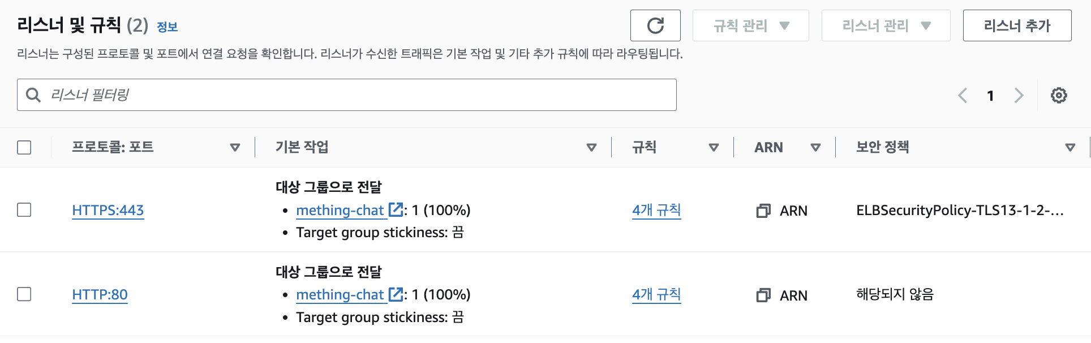Check the HTTPS:443 listener row
The width and height of the screenshot is (1091, 343).
(x=24, y=210)
